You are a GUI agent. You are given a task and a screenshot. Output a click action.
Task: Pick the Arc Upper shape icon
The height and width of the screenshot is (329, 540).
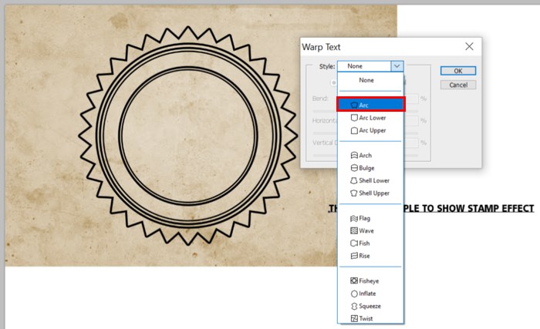click(x=354, y=130)
